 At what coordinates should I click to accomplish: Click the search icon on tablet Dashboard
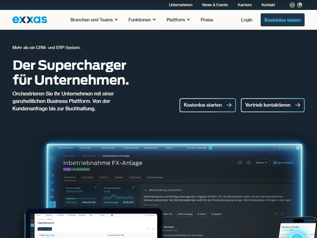[x=148, y=229]
